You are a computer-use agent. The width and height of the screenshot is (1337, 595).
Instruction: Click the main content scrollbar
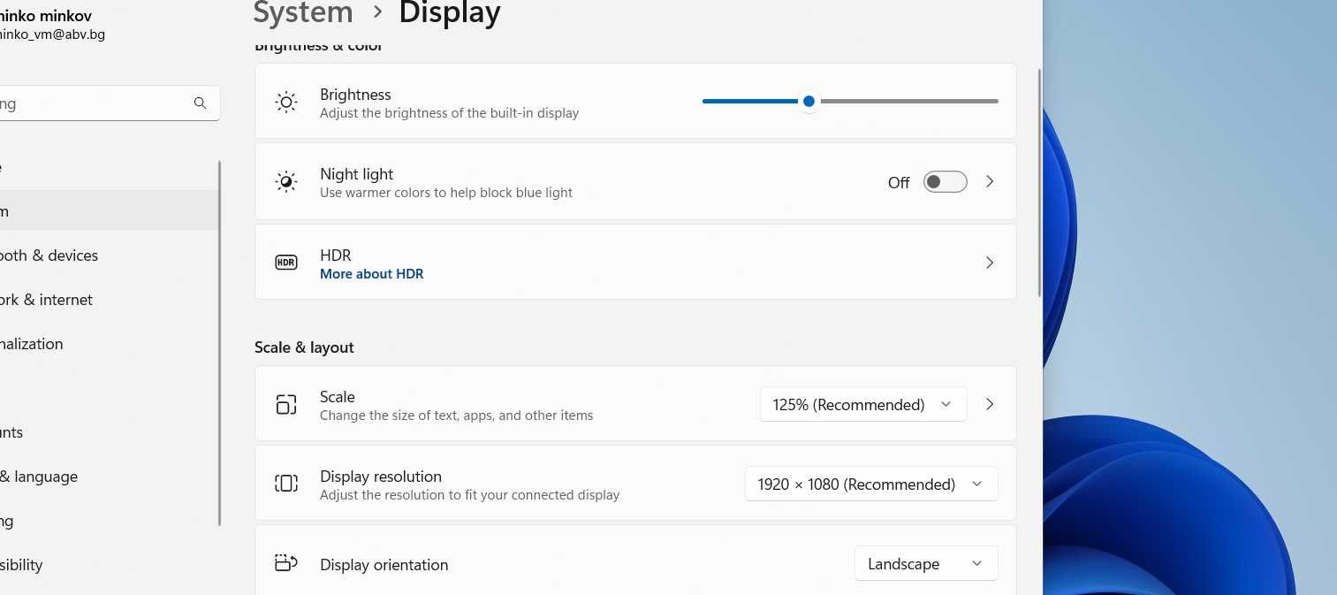[x=1038, y=182]
